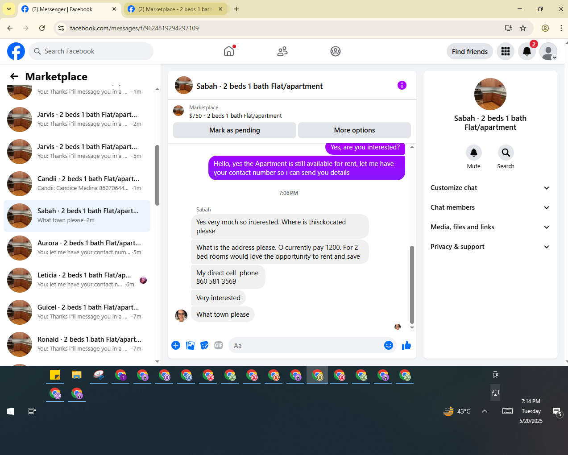Image resolution: width=568 pixels, height=455 pixels.
Task: Open Sabah's listing photo in right panel
Action: pyautogui.click(x=490, y=94)
